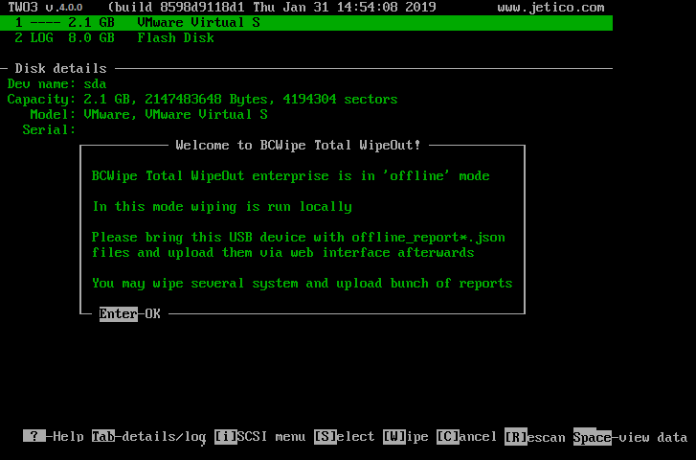Click Tab-details/log in bottom bar
Screen dimensions: 696x460
[148, 437]
